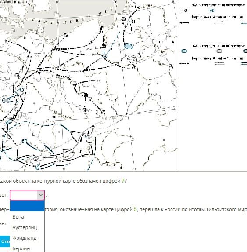The height and width of the screenshot is (252, 247).
Task: Click the blue answer submit button
Action: 5,241
